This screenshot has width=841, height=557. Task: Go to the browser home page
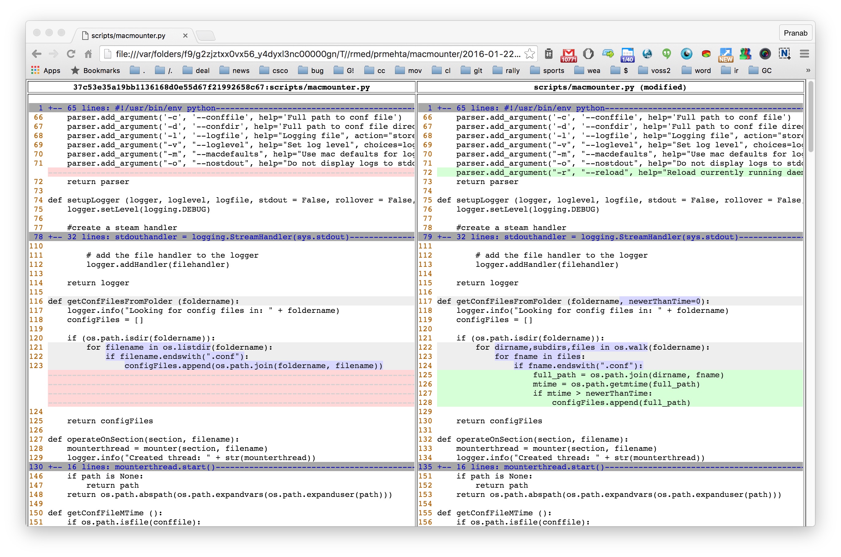pos(88,54)
